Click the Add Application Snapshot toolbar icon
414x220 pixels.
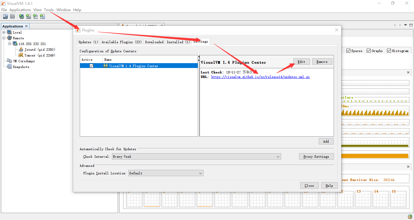[42, 17]
